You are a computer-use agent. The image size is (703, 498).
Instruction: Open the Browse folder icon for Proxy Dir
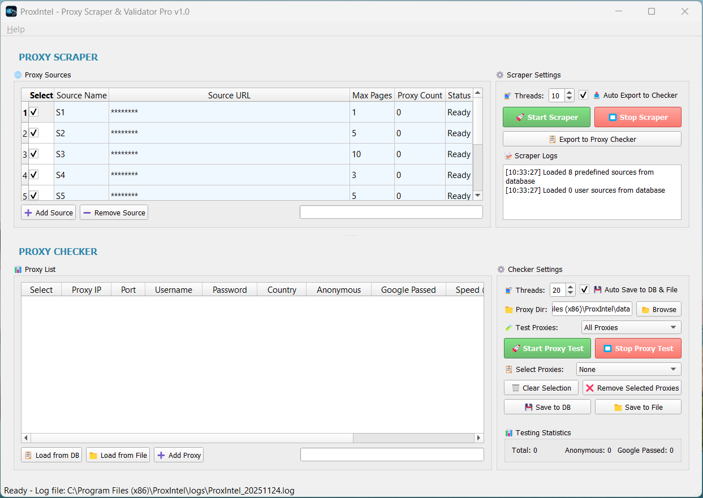pyautogui.click(x=646, y=309)
